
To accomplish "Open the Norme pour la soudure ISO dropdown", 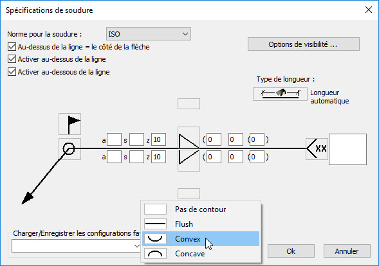I will point(149,34).
